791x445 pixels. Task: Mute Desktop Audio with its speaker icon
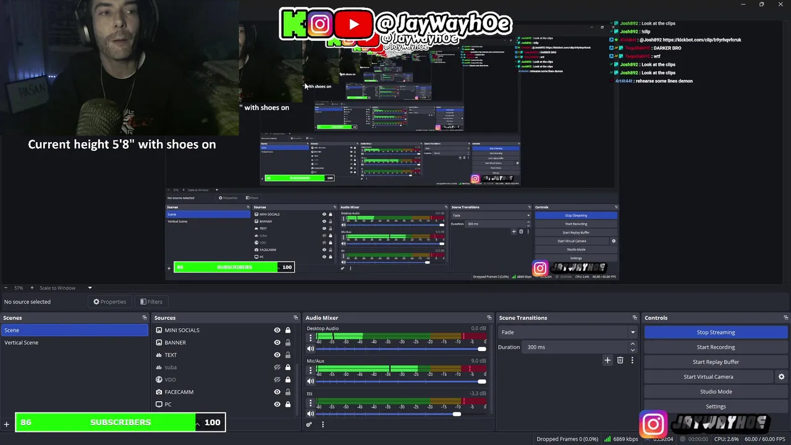click(310, 349)
